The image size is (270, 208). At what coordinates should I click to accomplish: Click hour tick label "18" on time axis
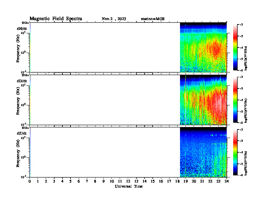[x=177, y=181]
